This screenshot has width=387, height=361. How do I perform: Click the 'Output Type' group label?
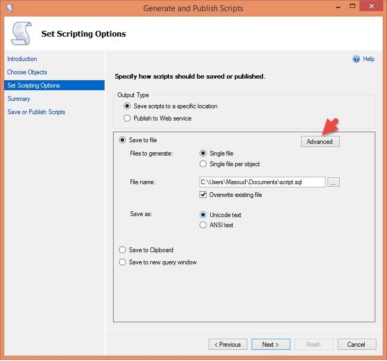tap(133, 95)
